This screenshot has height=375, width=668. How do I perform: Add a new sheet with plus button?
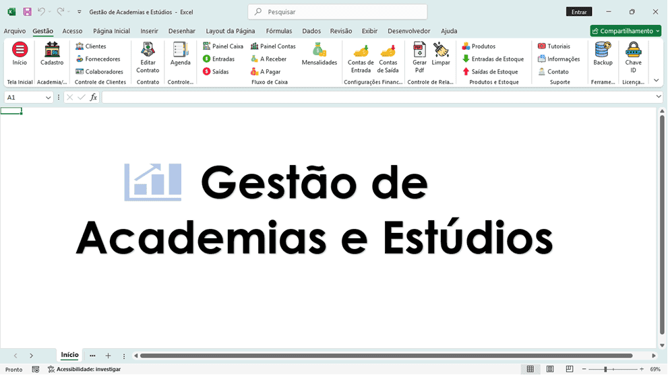pyautogui.click(x=109, y=356)
